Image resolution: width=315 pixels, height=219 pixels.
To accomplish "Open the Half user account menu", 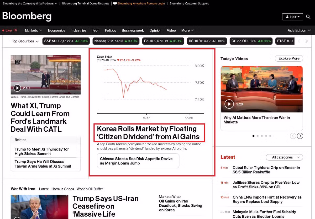I will click(292, 17).
